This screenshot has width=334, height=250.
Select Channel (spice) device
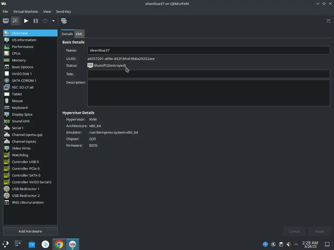click(x=30, y=141)
